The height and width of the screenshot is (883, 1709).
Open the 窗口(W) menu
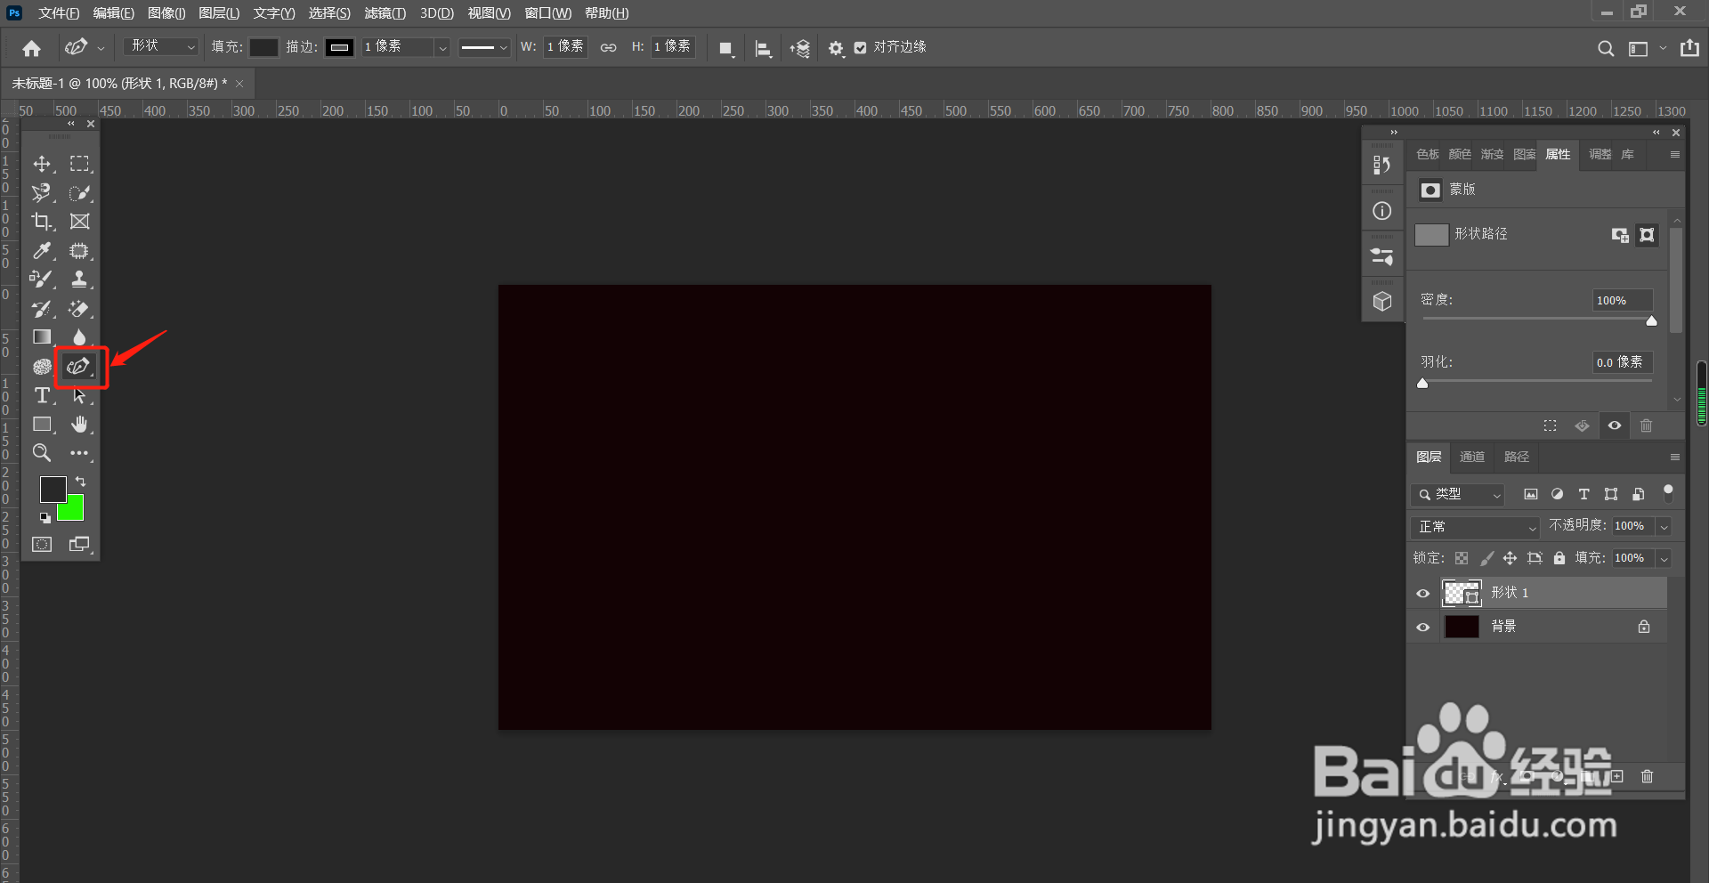pos(547,13)
